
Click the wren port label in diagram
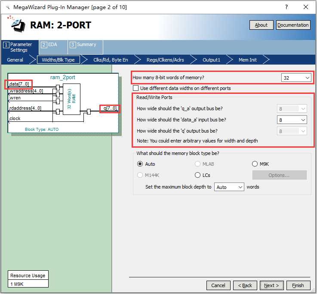tap(15, 98)
